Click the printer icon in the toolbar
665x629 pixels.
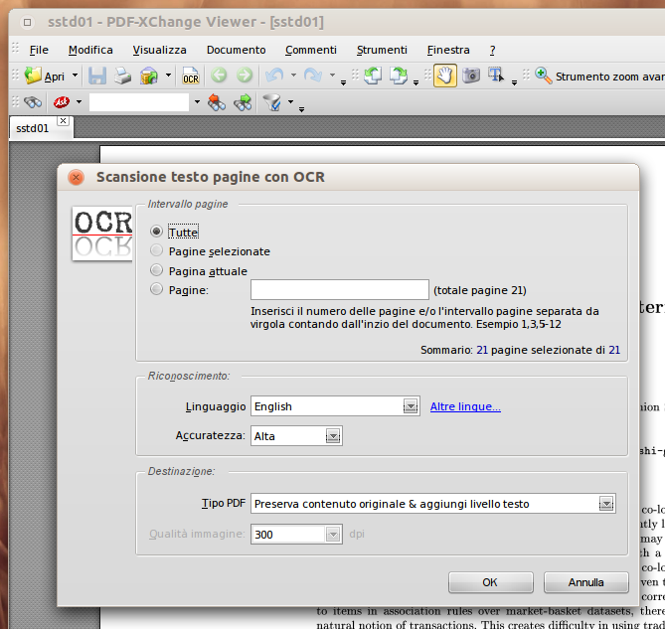(122, 76)
